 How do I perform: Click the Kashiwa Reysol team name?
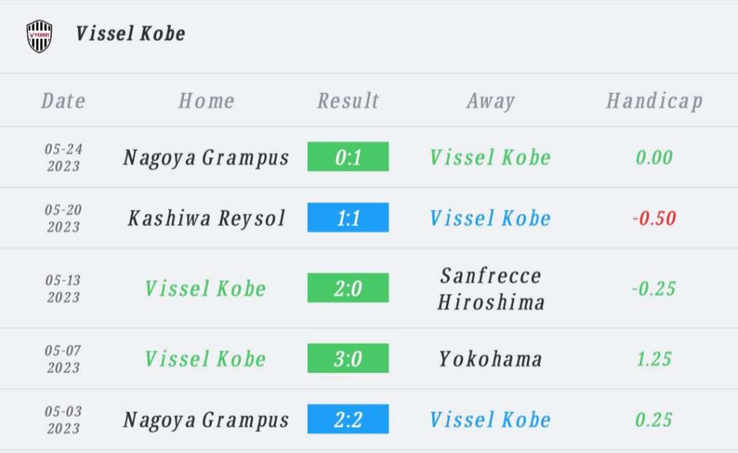tap(206, 218)
